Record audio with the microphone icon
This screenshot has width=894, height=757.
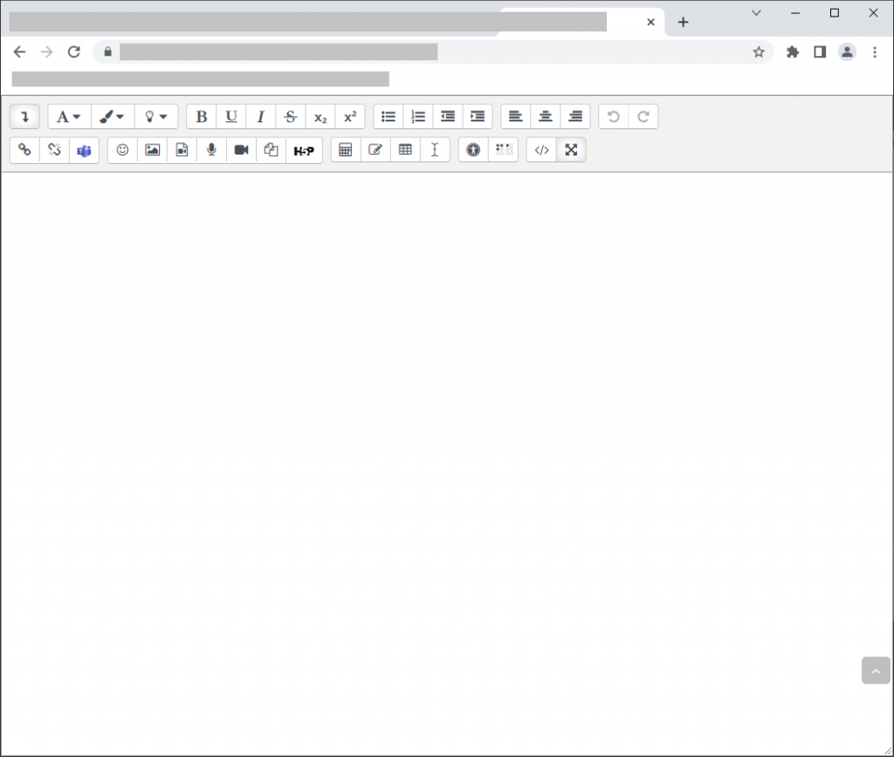tap(211, 150)
